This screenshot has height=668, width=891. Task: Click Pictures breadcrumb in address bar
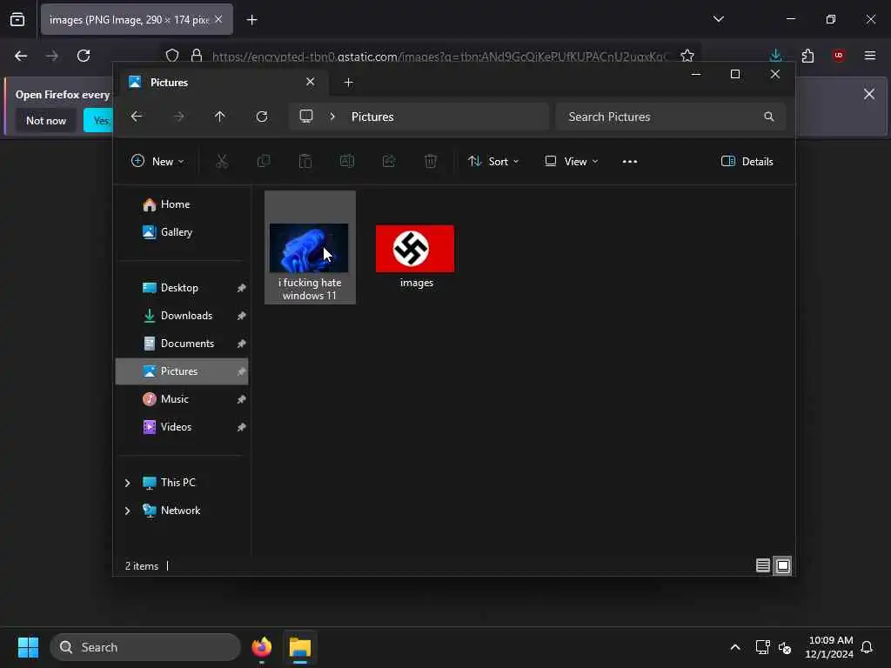click(372, 117)
